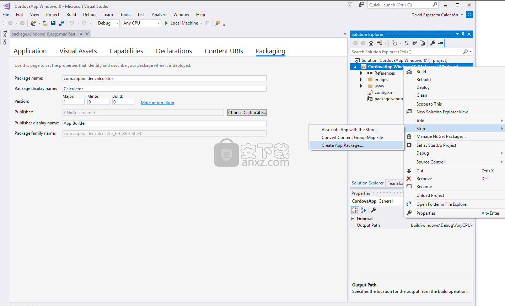Click the notifications flag icon
Screen dimensions: 505x306
[350, 5]
